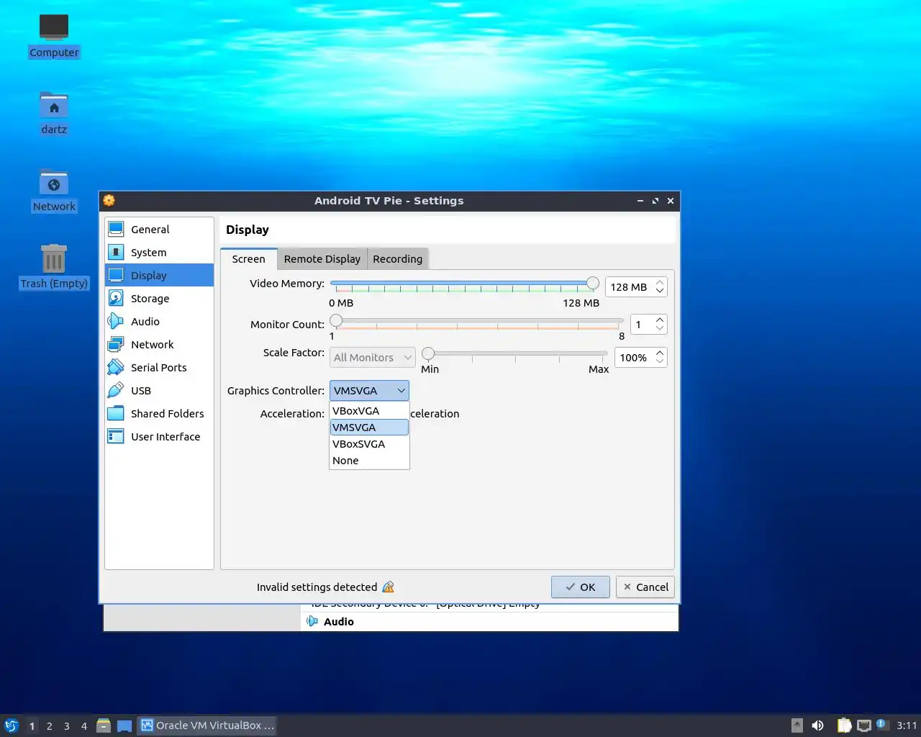Open the USB settings category
The height and width of the screenshot is (737, 921).
159,391
